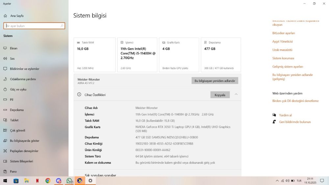This screenshot has width=329, height=185.
Task: Show hidden system tray icons
Action: 277,181
